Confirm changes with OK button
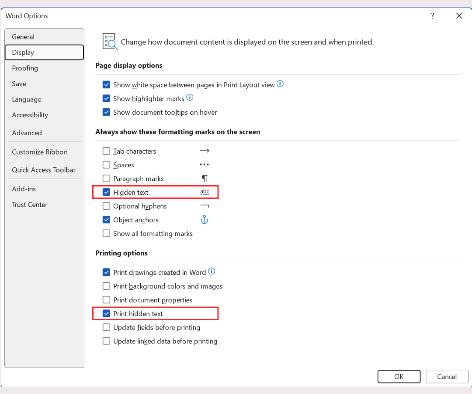 (x=399, y=376)
